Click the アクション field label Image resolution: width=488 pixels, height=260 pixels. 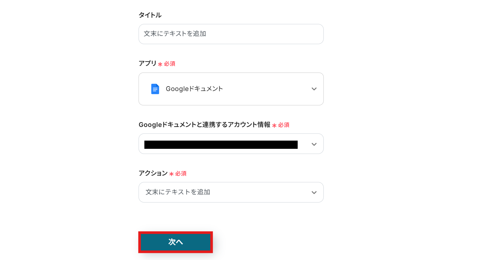(x=153, y=173)
